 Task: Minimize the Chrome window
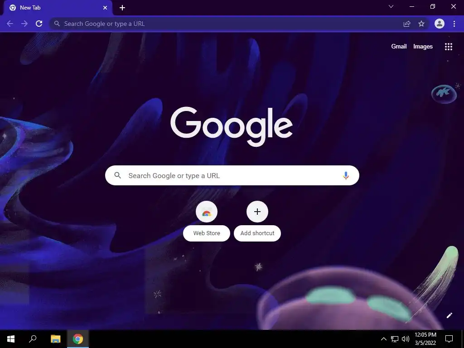click(x=411, y=6)
